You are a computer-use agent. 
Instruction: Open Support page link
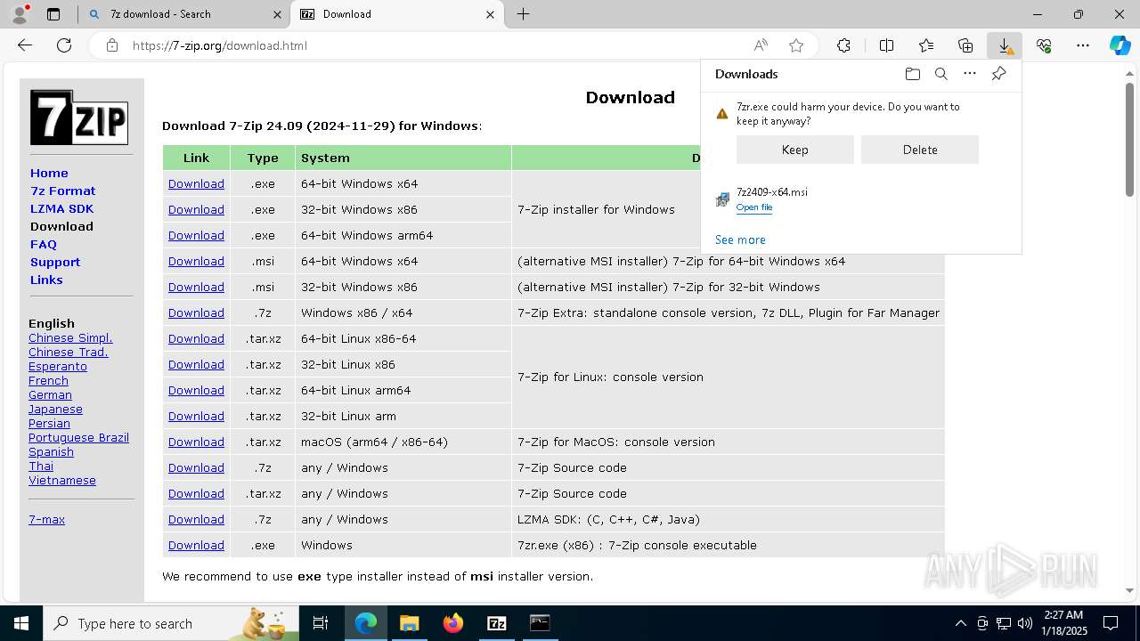(x=55, y=262)
